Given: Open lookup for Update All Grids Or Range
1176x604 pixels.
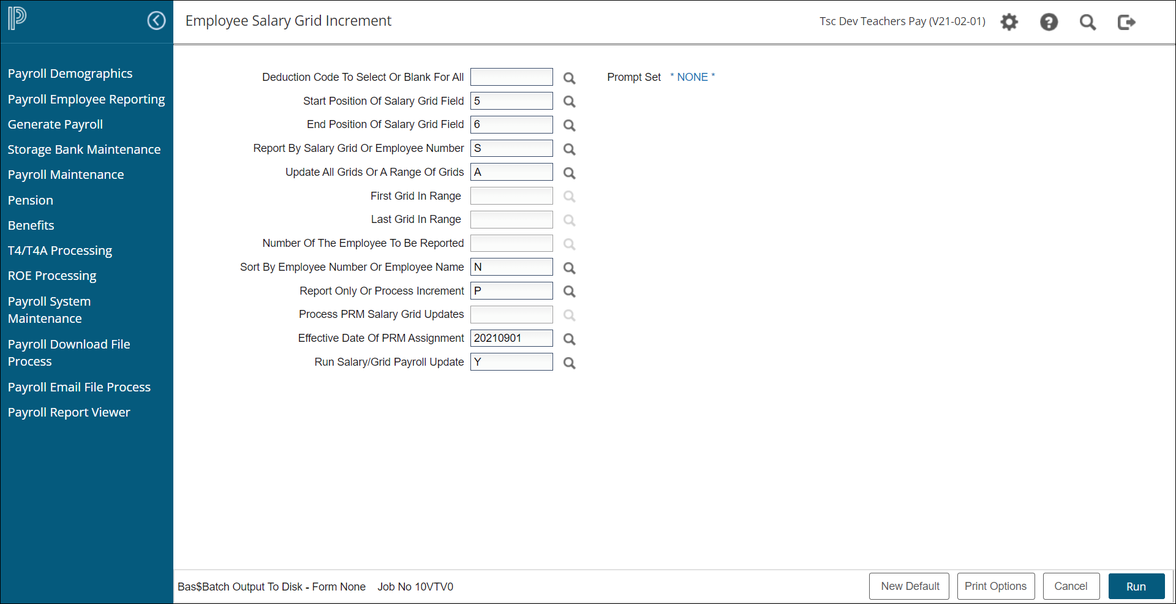Looking at the screenshot, I should pos(569,173).
